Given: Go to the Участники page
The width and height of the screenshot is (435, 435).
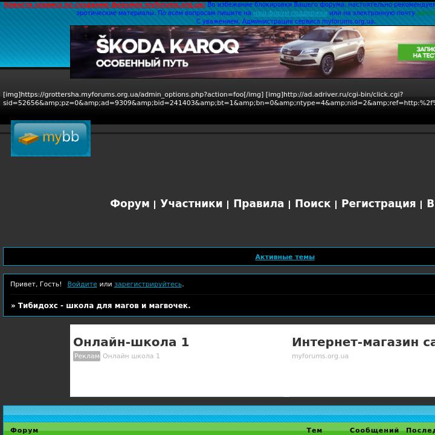Looking at the screenshot, I should pyautogui.click(x=192, y=204).
